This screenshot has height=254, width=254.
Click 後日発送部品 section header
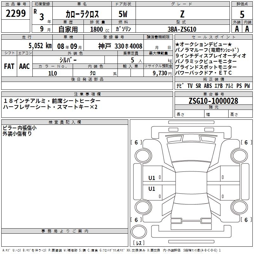pos(87,79)
